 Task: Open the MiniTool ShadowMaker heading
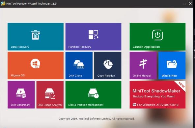pos(156,91)
